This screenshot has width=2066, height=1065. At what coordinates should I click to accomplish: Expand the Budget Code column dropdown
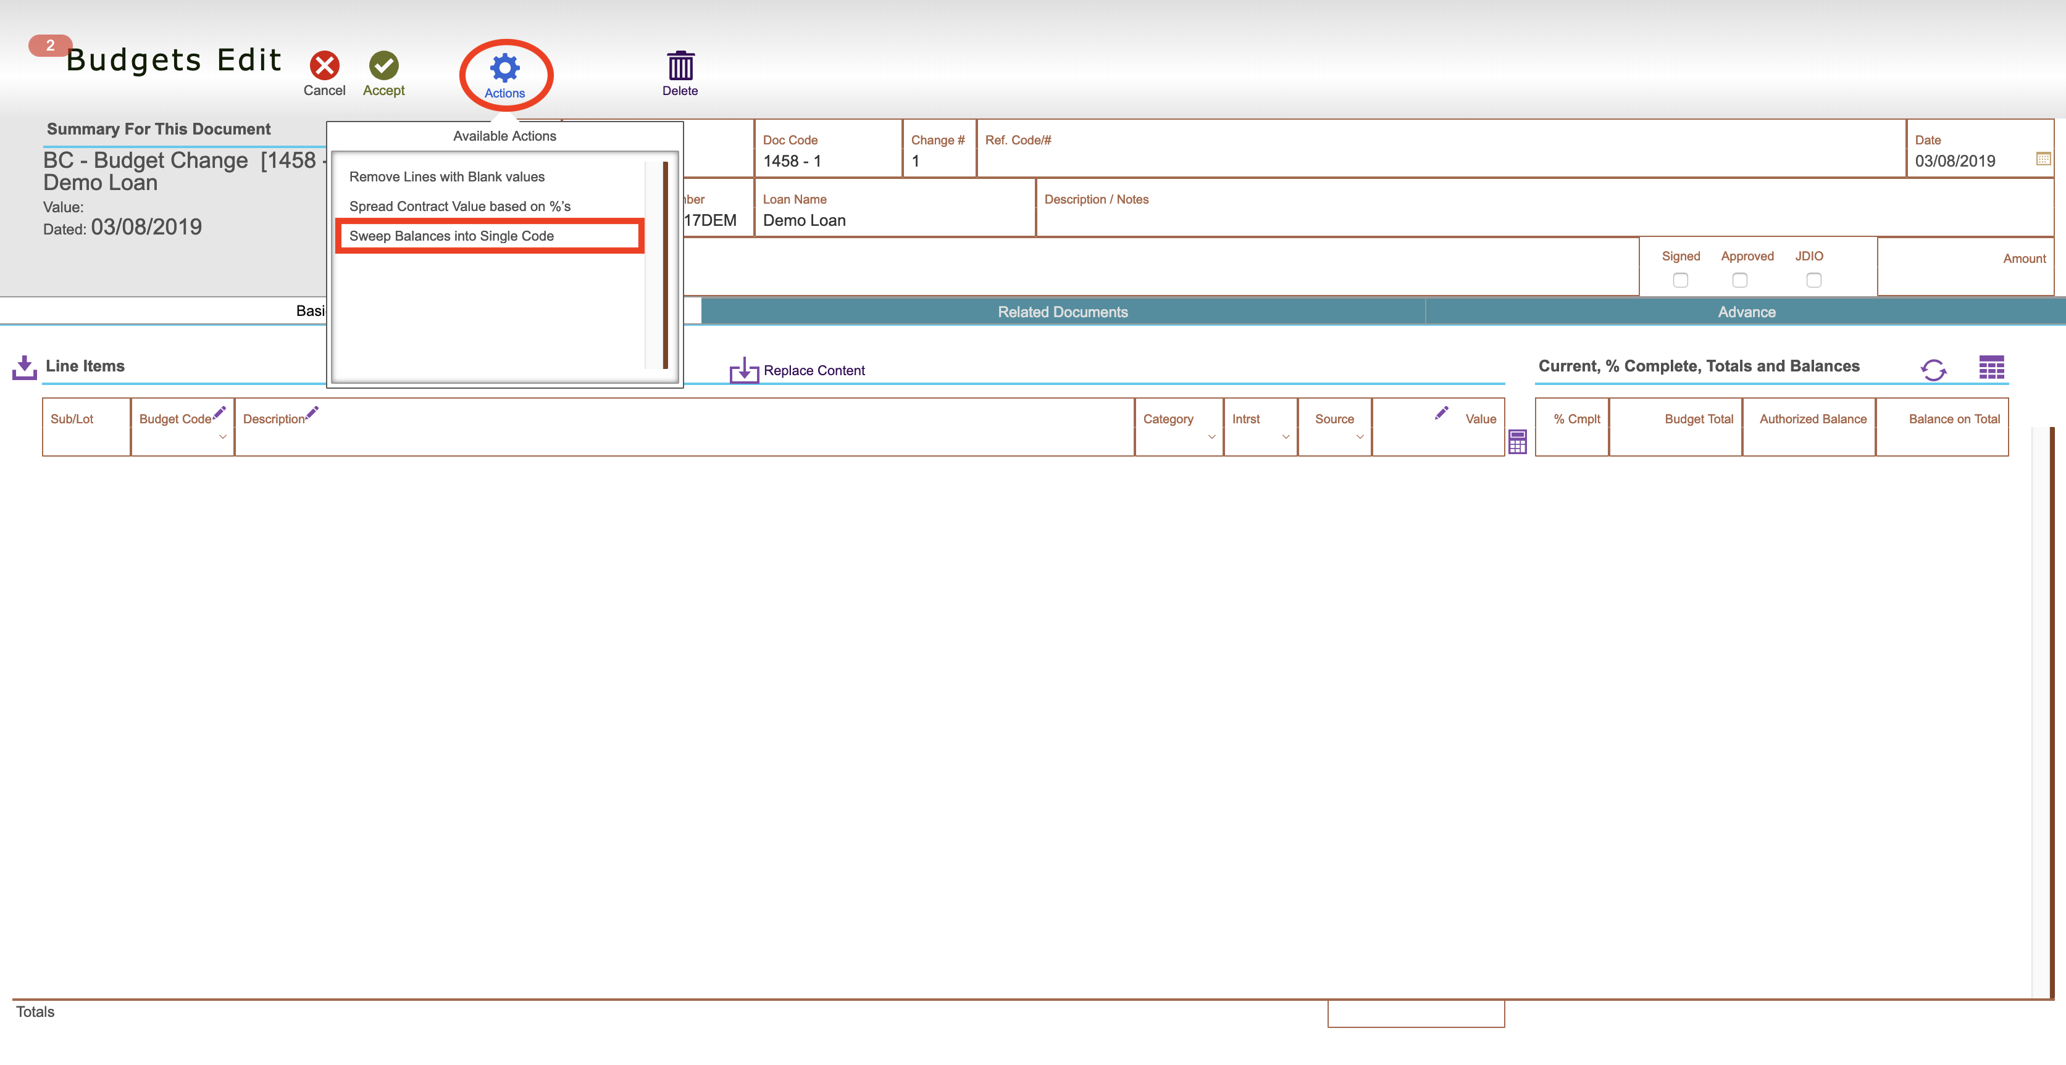coord(223,437)
